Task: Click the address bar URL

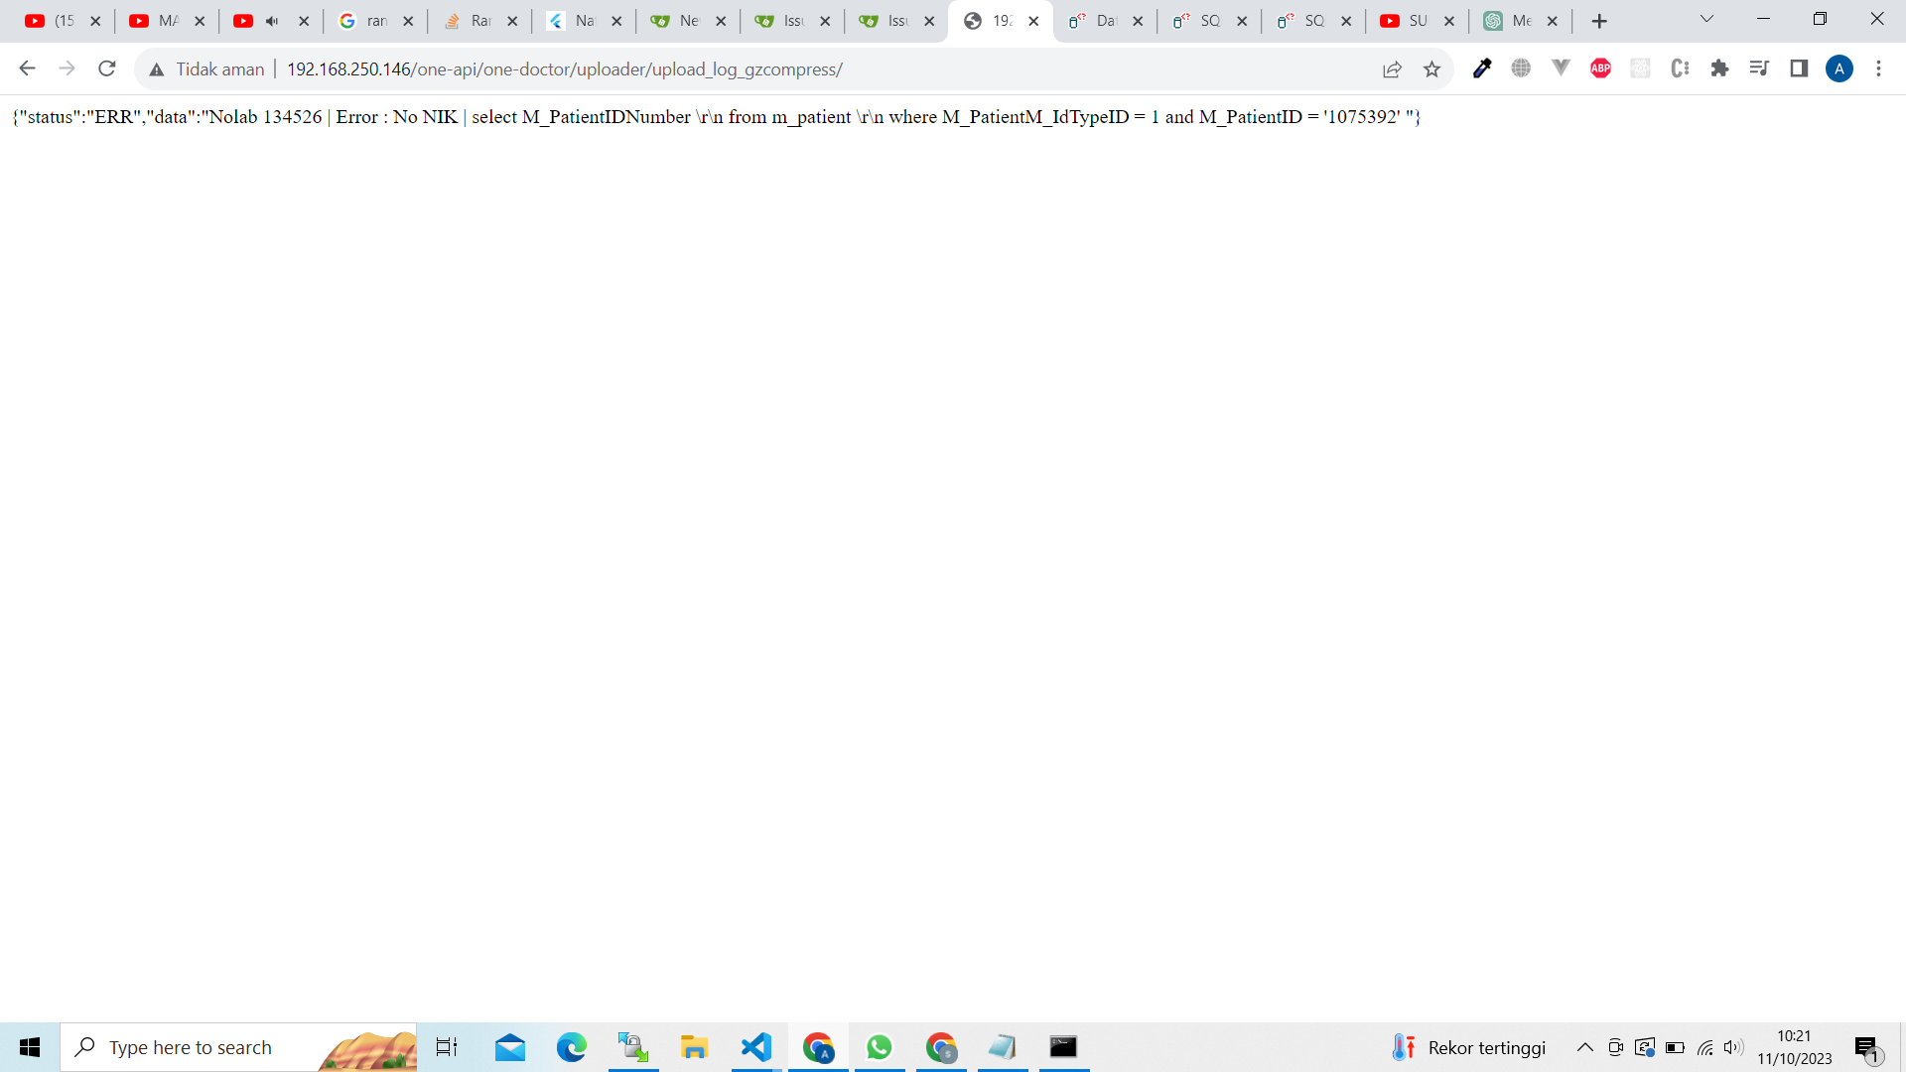Action: (564, 68)
